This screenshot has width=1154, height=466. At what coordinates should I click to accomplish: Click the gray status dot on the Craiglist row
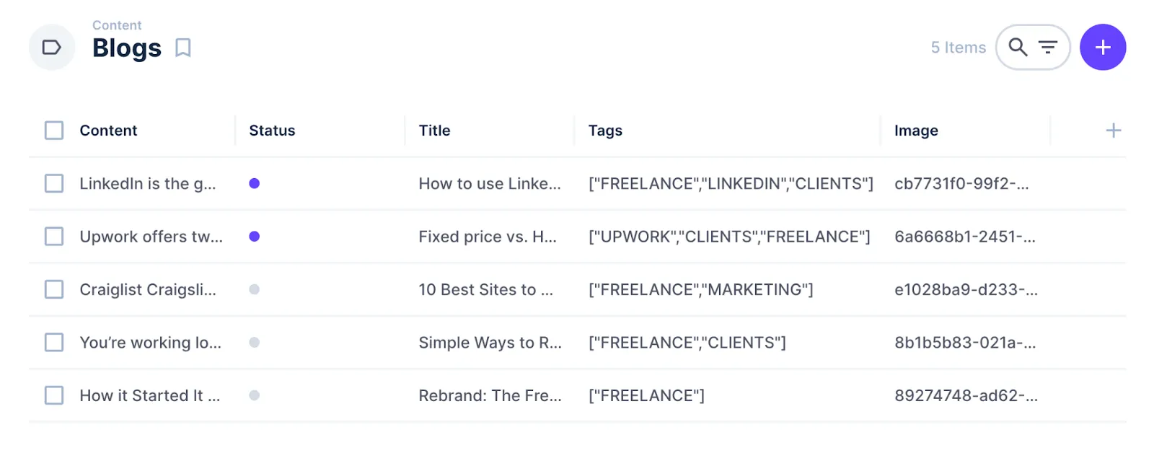254,289
